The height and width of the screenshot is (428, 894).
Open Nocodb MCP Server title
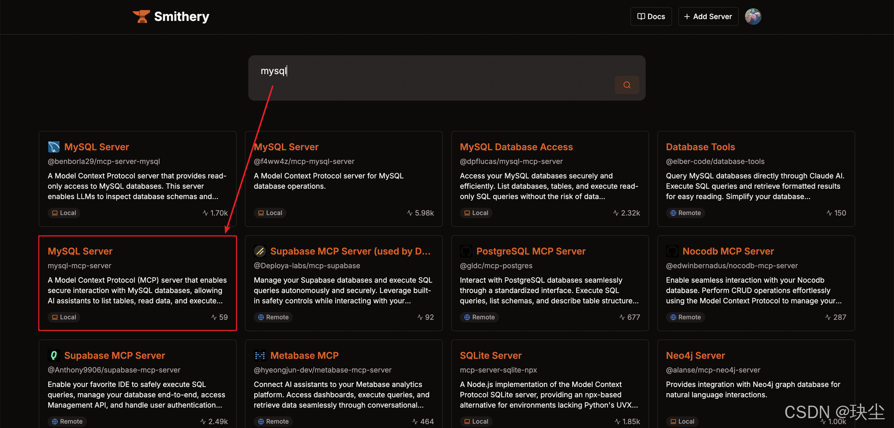[728, 251]
